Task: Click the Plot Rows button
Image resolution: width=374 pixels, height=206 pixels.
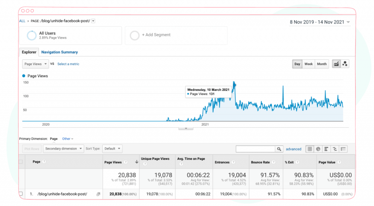Action: coord(32,149)
